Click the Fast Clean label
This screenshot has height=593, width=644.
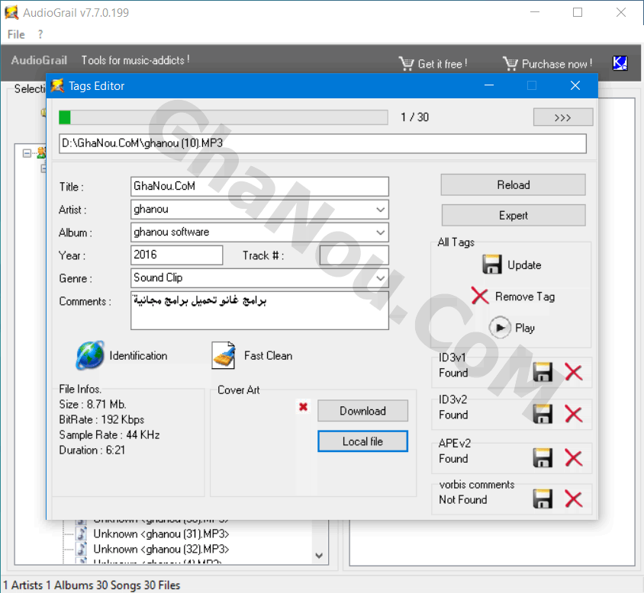[x=268, y=356]
